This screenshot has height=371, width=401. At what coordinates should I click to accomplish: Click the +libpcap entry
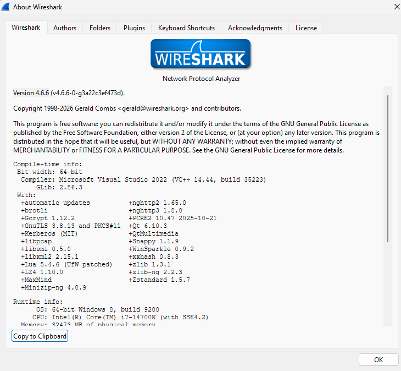36,241
